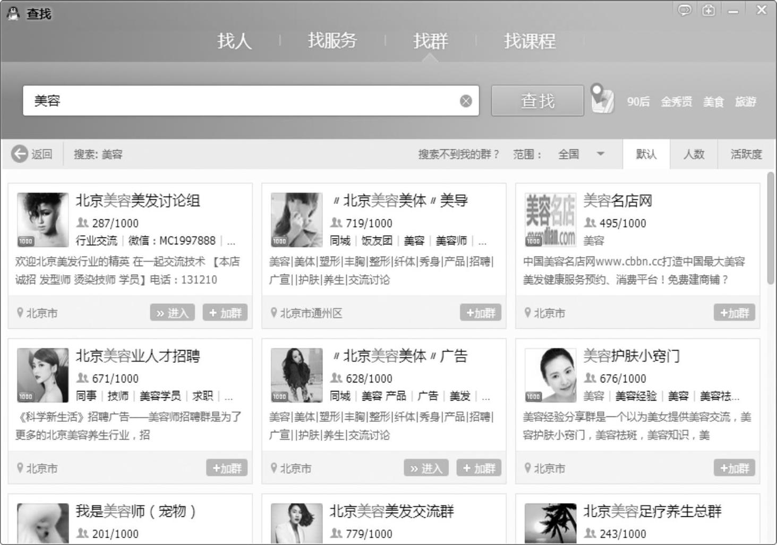The height and width of the screenshot is (545, 777).
Task: Join the 北京美容业人才招聘 group
Action: pos(227,468)
